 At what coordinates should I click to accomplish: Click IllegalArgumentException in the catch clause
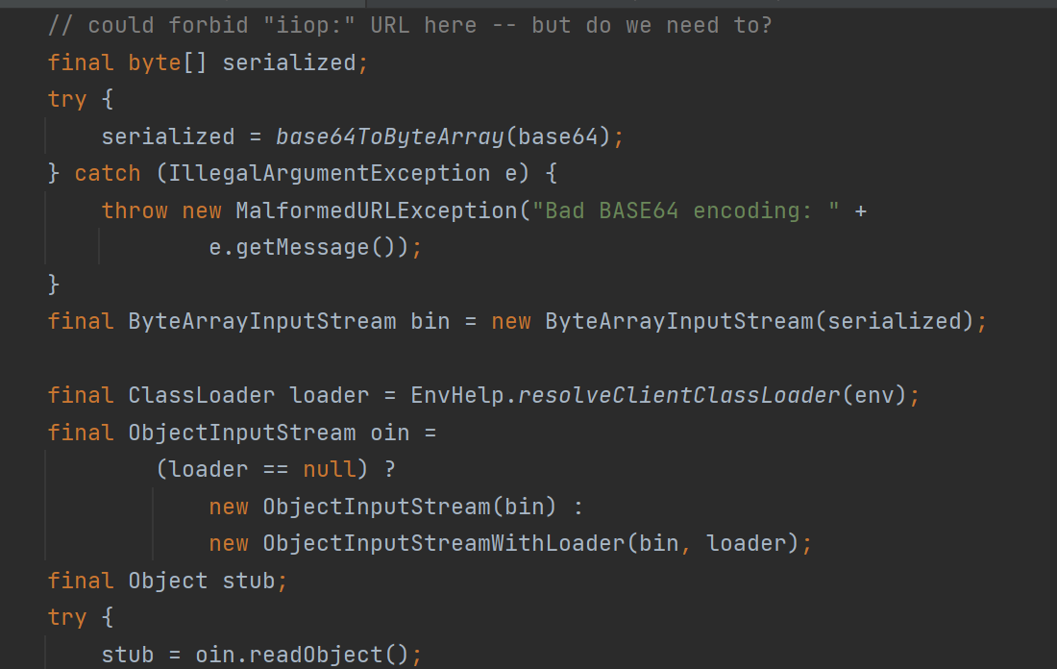[329, 173]
